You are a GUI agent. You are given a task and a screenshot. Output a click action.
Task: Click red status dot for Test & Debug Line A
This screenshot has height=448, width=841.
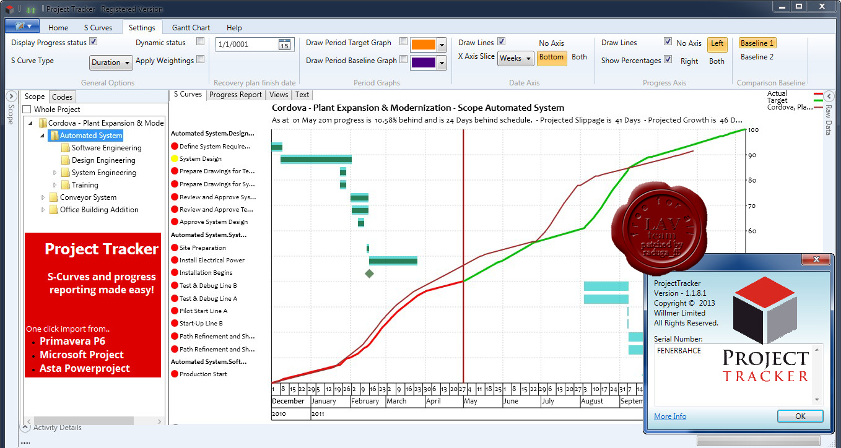tap(175, 298)
